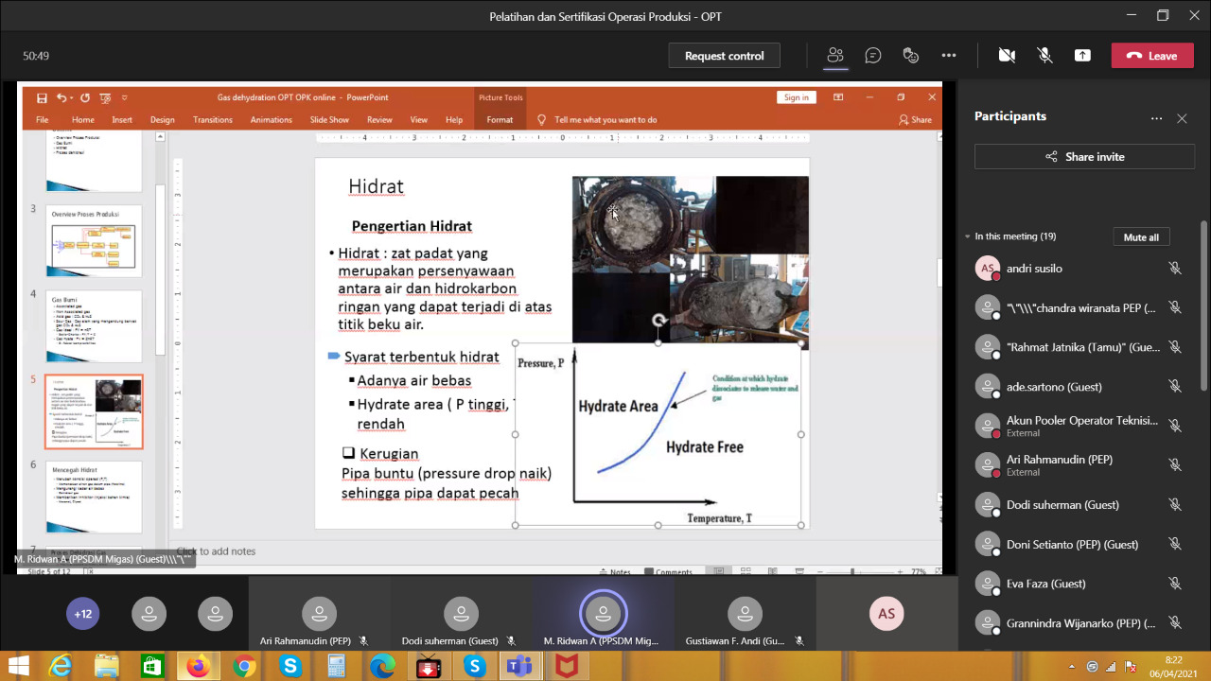1211x681 pixels.
Task: Open the raise hand reactions icon
Action: tap(911, 56)
